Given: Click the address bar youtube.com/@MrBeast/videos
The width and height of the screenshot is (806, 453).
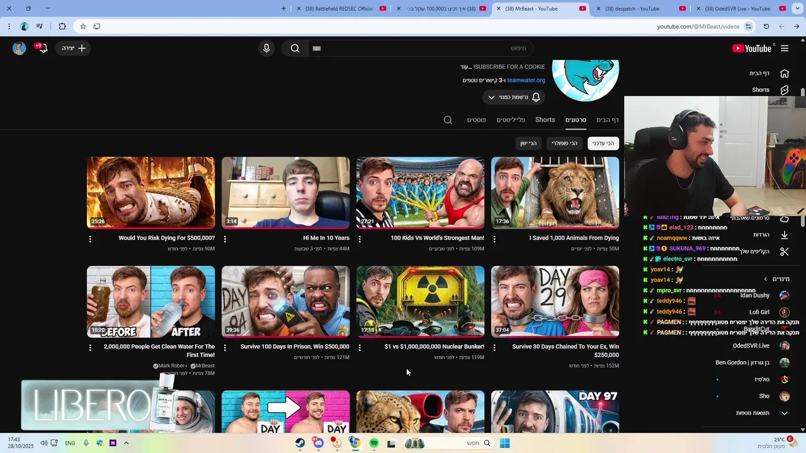Looking at the screenshot, I should point(698,26).
